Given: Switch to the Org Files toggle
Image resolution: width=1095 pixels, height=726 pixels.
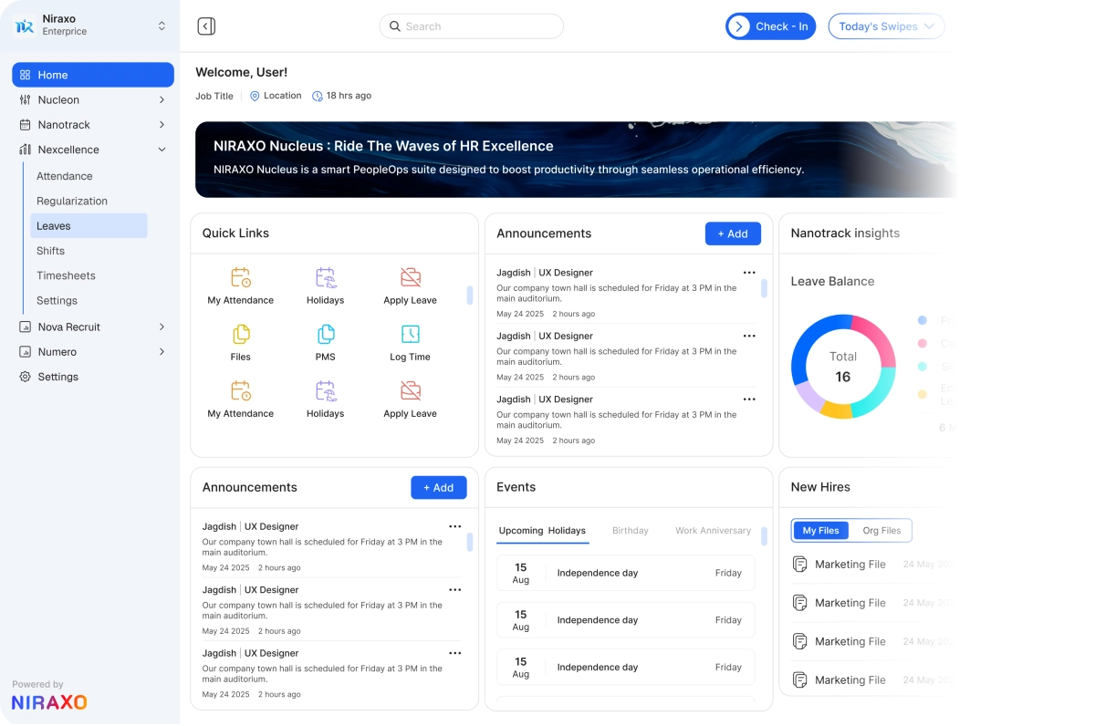Looking at the screenshot, I should (881, 531).
